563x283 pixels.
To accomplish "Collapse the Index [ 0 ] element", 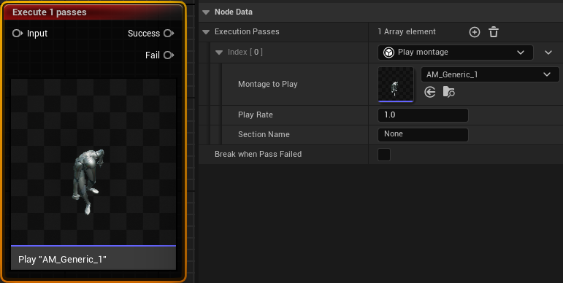I will coord(218,53).
